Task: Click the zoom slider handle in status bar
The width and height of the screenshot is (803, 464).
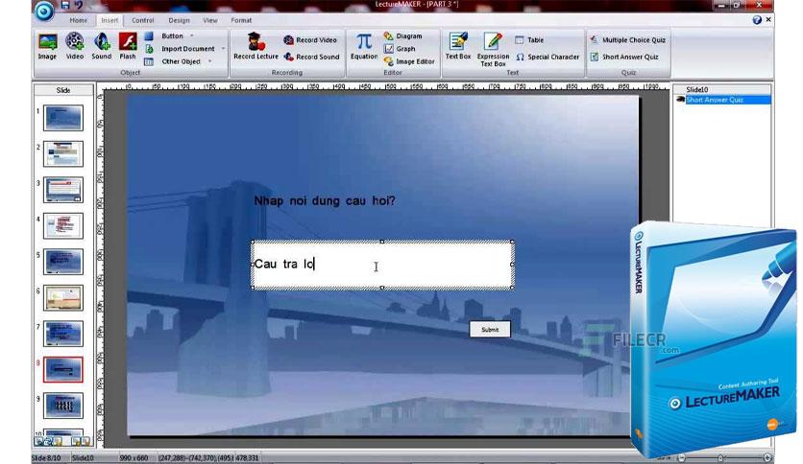Action: pos(720,458)
